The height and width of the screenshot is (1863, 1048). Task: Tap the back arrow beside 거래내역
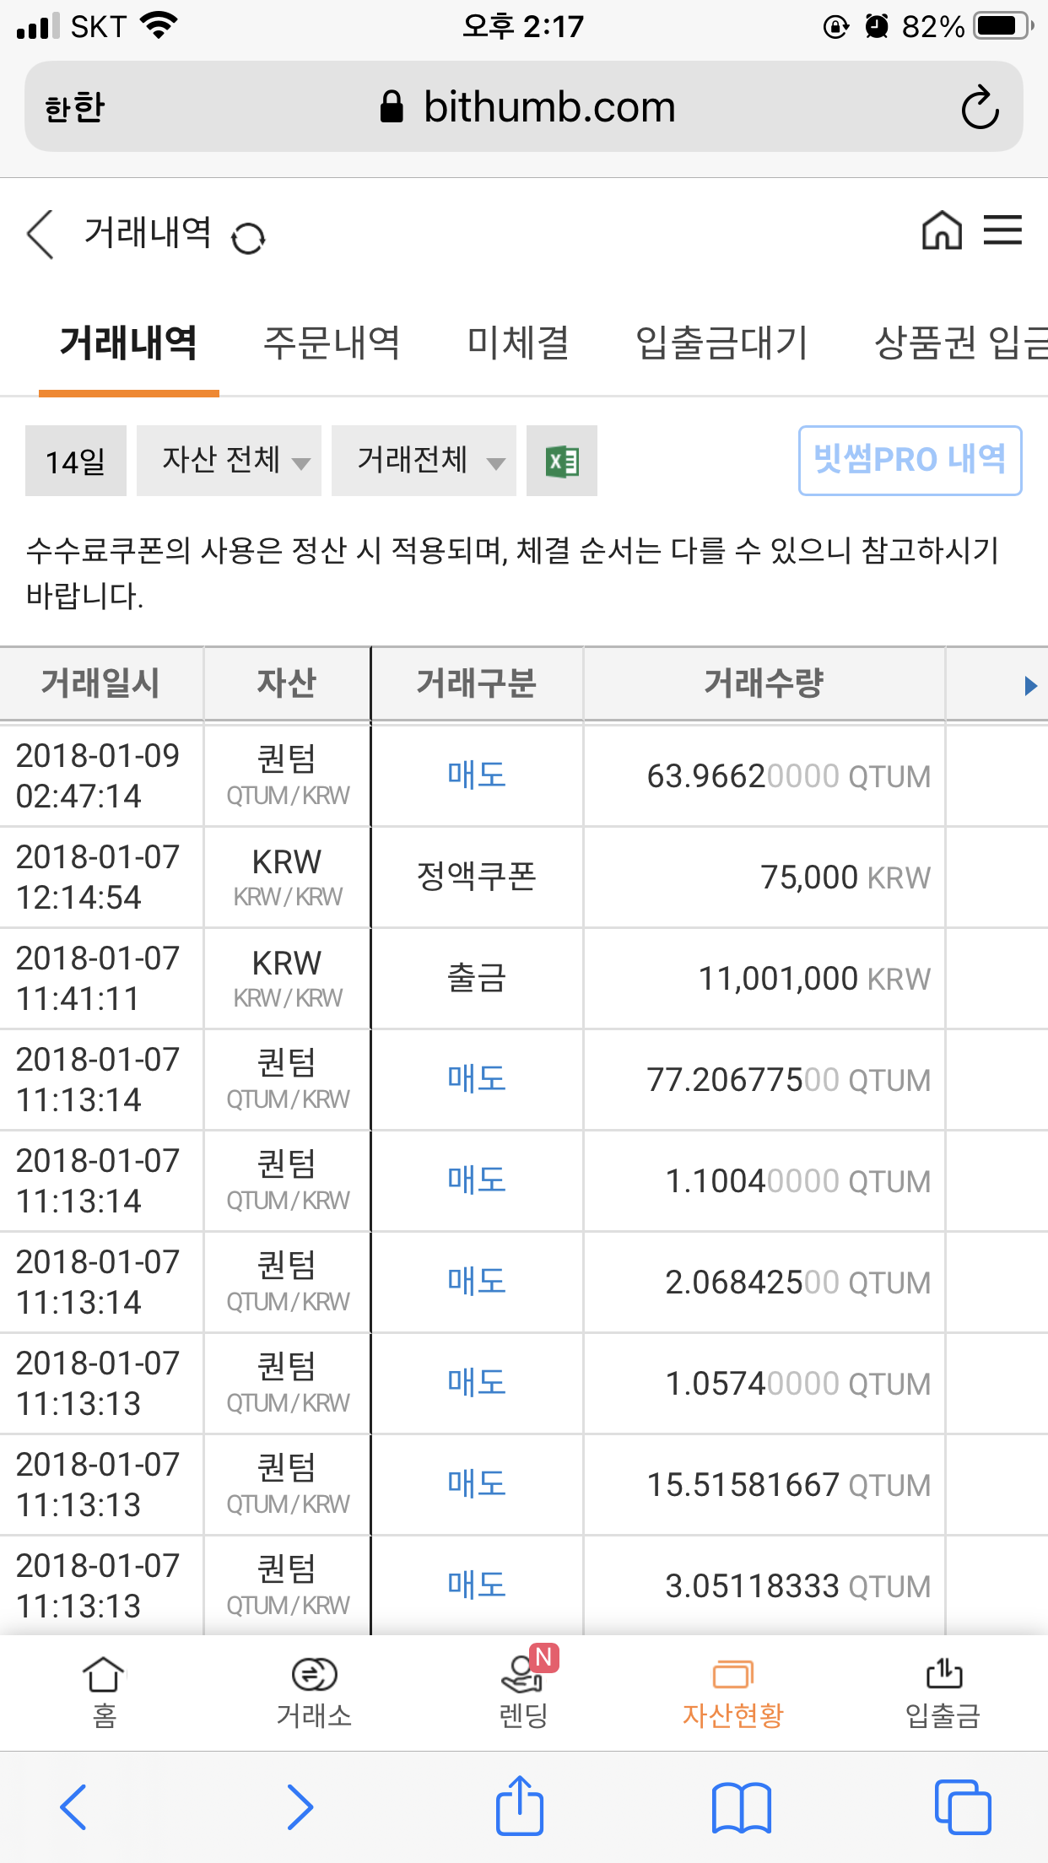point(41,235)
